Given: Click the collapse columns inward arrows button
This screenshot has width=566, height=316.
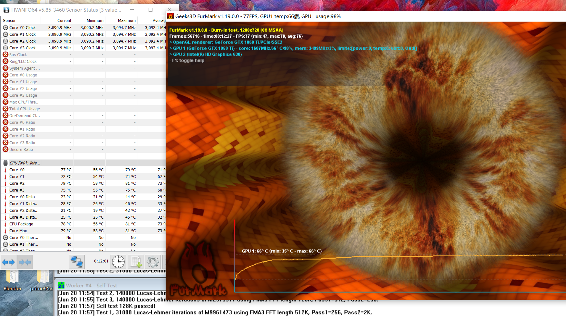Looking at the screenshot, I should (25, 262).
